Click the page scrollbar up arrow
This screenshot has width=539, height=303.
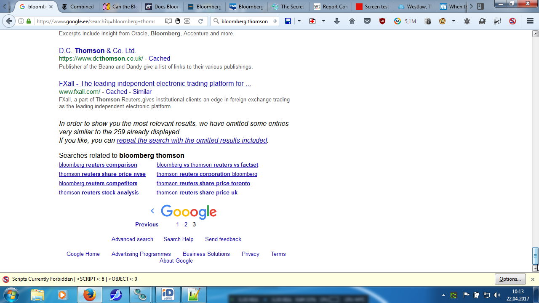(x=536, y=34)
